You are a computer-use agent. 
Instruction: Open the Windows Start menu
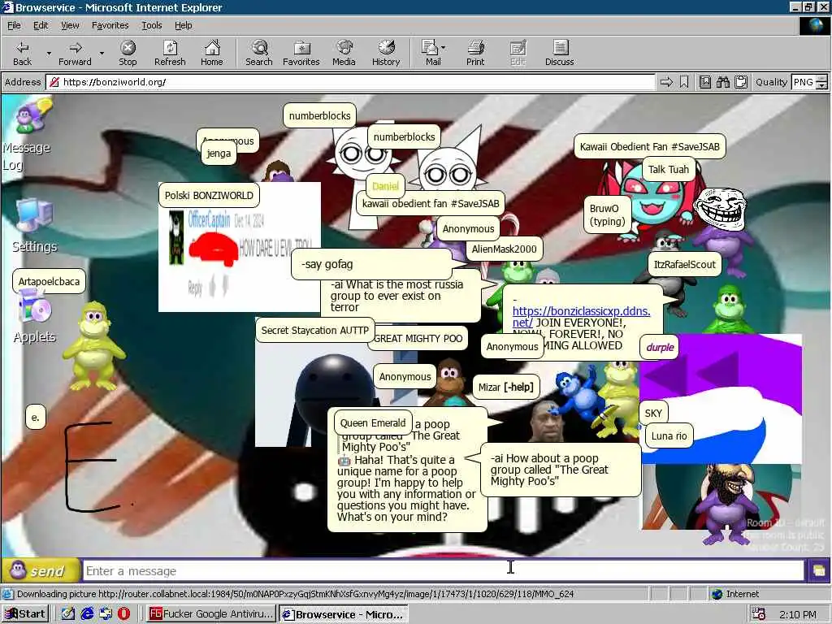click(25, 614)
